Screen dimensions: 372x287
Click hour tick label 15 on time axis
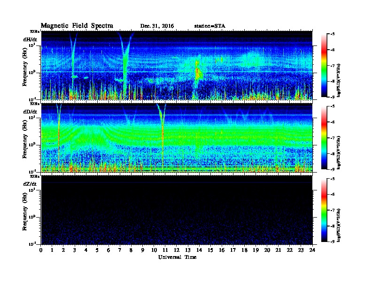[x=210, y=250]
